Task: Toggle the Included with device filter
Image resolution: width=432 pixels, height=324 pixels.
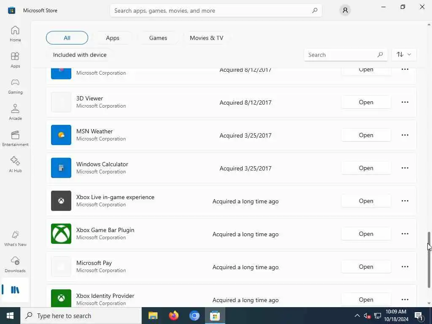Action: click(80, 55)
